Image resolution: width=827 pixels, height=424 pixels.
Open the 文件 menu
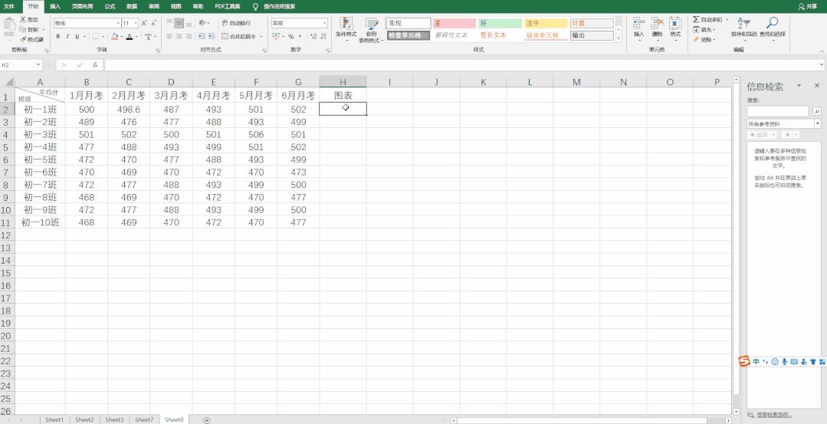pos(9,7)
